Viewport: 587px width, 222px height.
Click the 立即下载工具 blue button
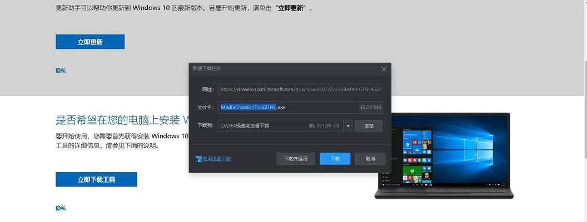[96, 180]
